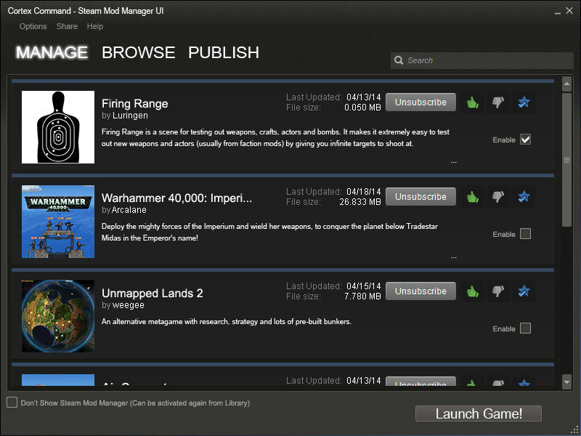Image resolution: width=581 pixels, height=436 pixels.
Task: Expand Warhammer 40,000 description ellipsis
Action: point(453,257)
